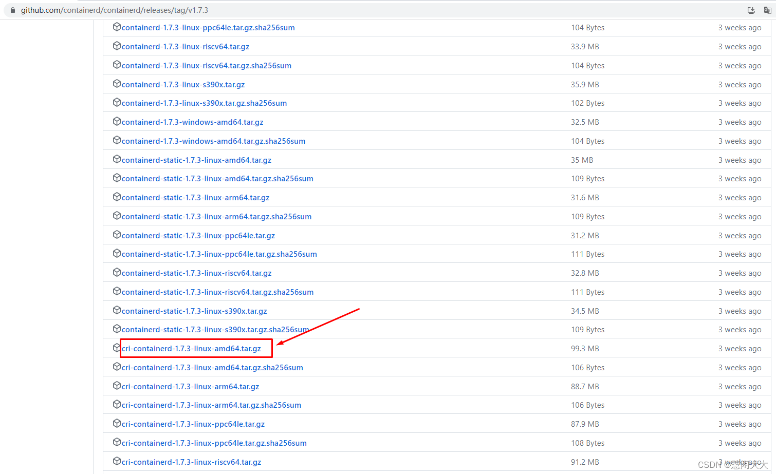Click package icon beside containerd-1.7.3-linux-s390x.tar.gz.sha256sum
This screenshot has width=776, height=474.
[x=117, y=102]
